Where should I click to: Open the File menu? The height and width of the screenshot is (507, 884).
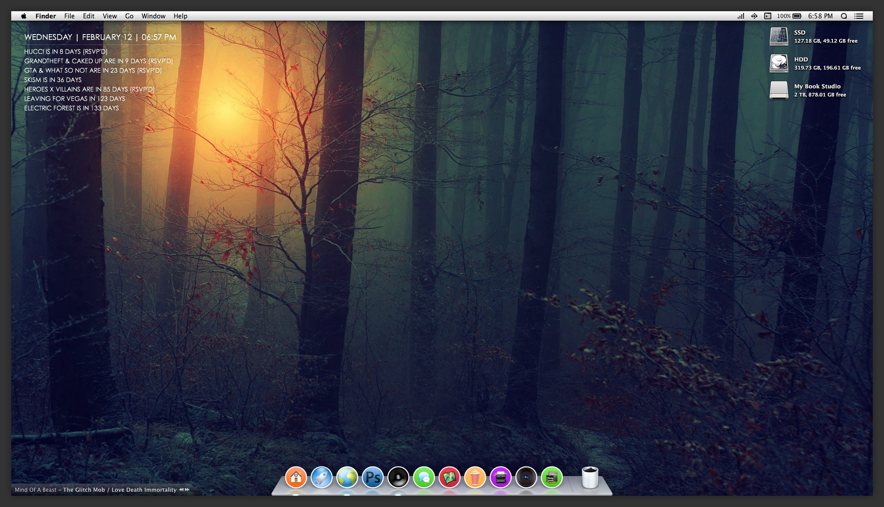[69, 16]
